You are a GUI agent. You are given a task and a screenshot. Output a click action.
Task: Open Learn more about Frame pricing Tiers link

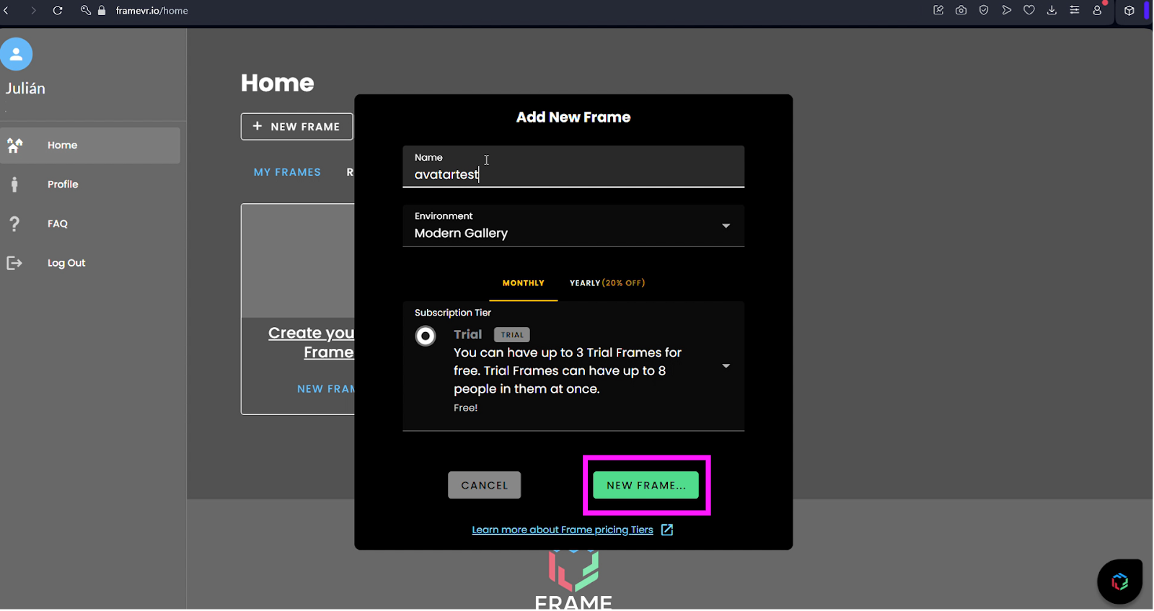click(562, 530)
